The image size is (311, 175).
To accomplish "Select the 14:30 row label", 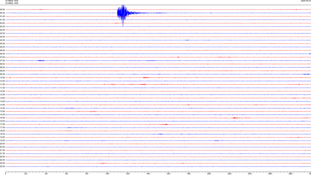I will pos(2,108).
